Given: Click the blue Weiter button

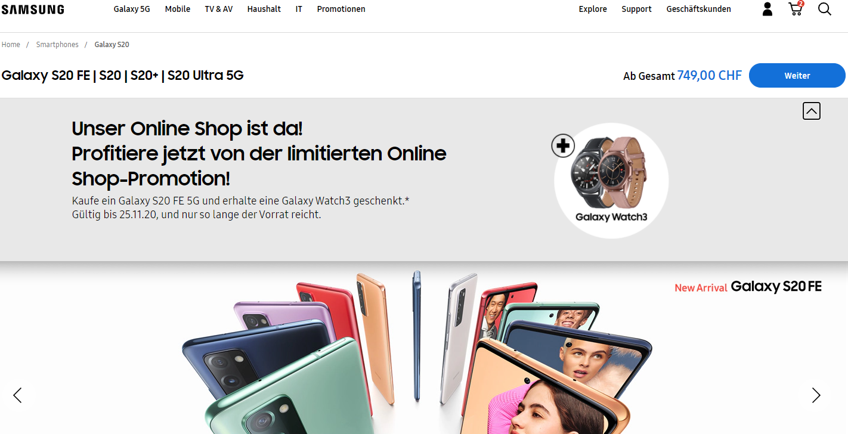Looking at the screenshot, I should click(797, 76).
